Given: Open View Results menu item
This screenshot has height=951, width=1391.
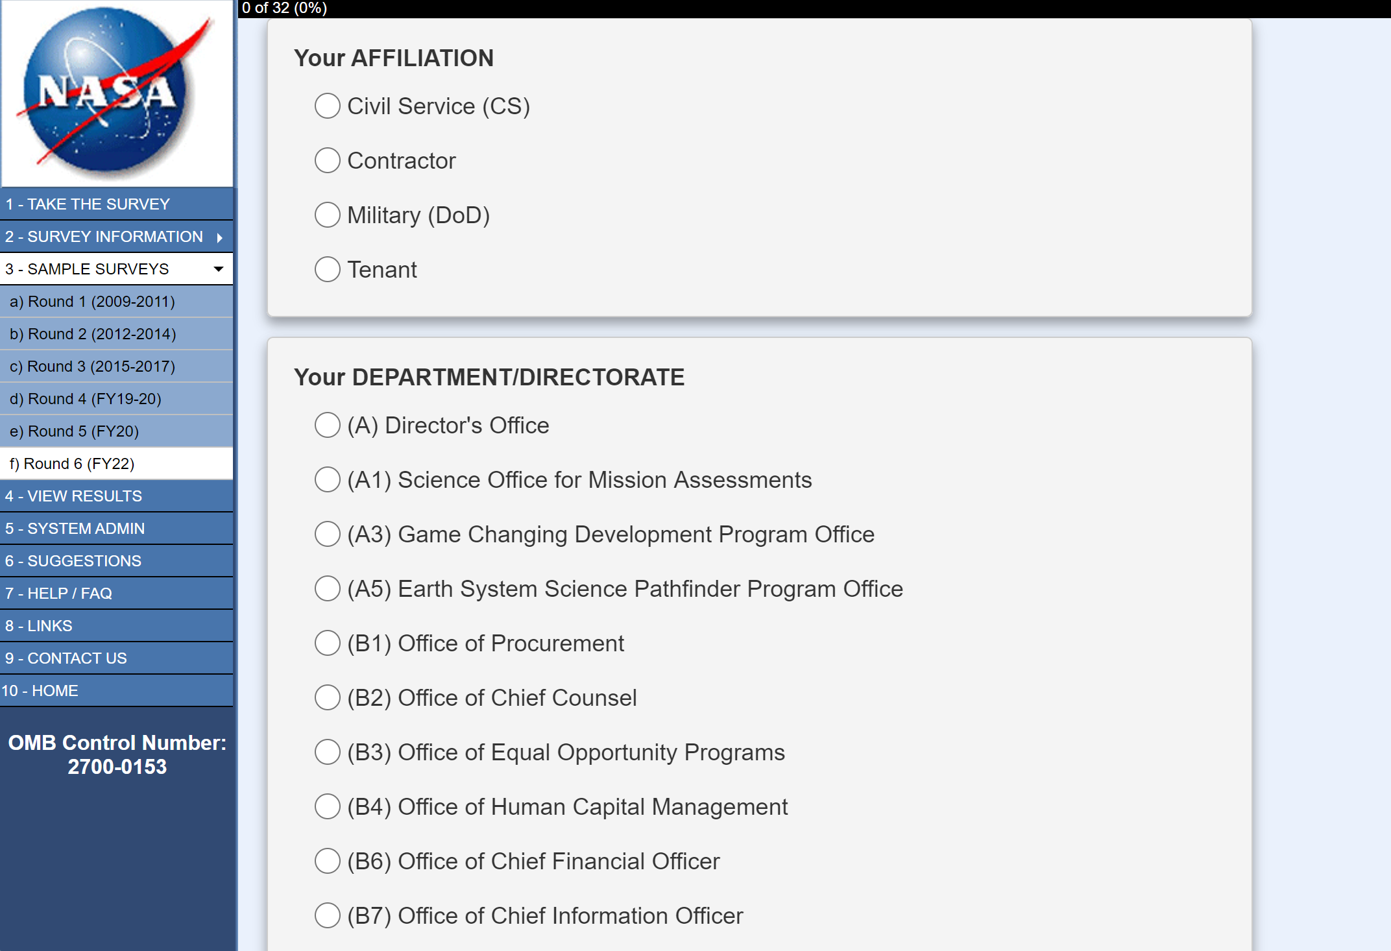Looking at the screenshot, I should coord(73,496).
